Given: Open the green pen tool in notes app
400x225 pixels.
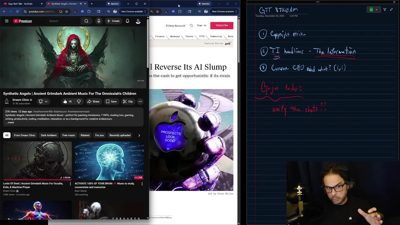Looking at the screenshot, I should 371,10.
